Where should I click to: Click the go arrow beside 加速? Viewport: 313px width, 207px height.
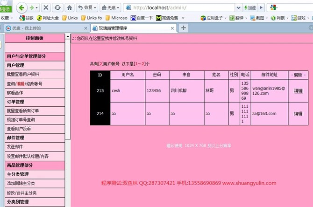(261, 8)
